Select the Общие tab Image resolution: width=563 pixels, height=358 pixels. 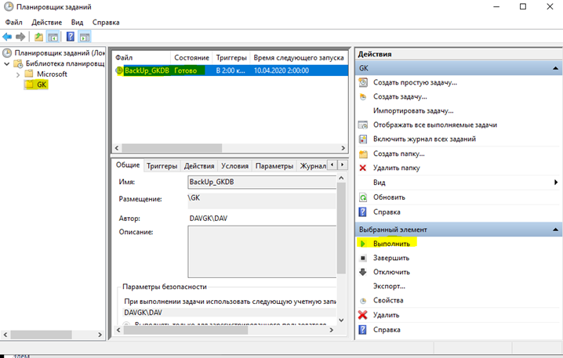click(128, 165)
